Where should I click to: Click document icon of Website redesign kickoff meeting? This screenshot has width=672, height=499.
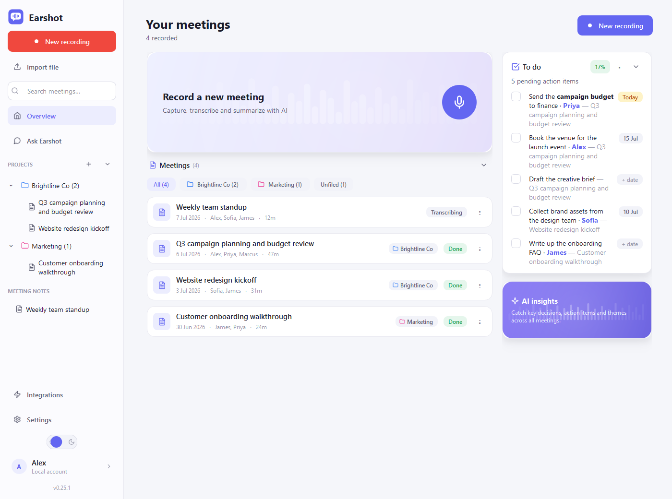[162, 285]
